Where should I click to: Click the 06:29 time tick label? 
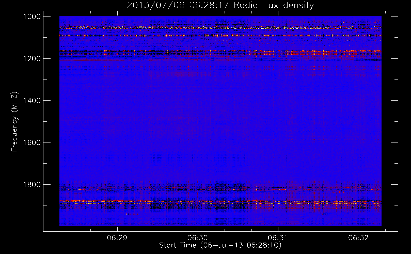click(x=117, y=238)
